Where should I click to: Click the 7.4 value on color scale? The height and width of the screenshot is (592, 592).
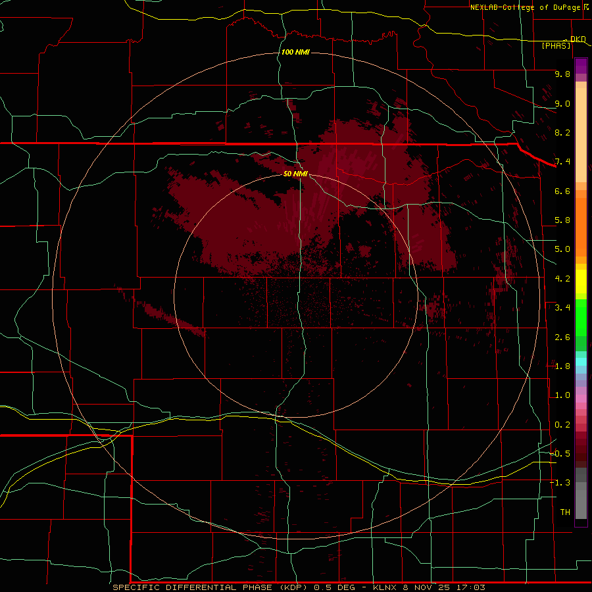point(562,162)
